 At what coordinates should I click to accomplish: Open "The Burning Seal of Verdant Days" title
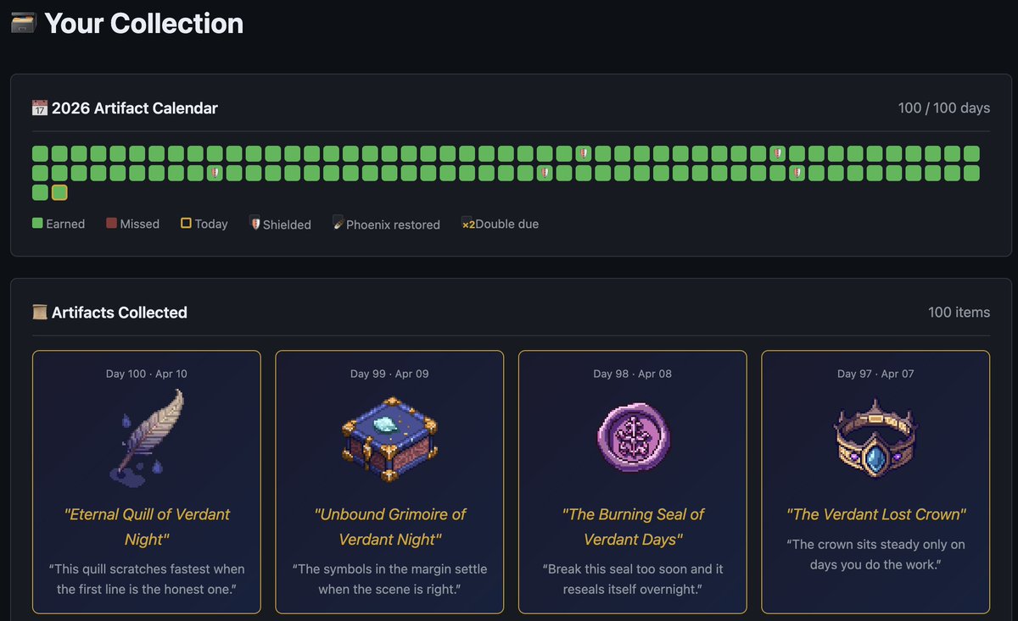coord(633,527)
